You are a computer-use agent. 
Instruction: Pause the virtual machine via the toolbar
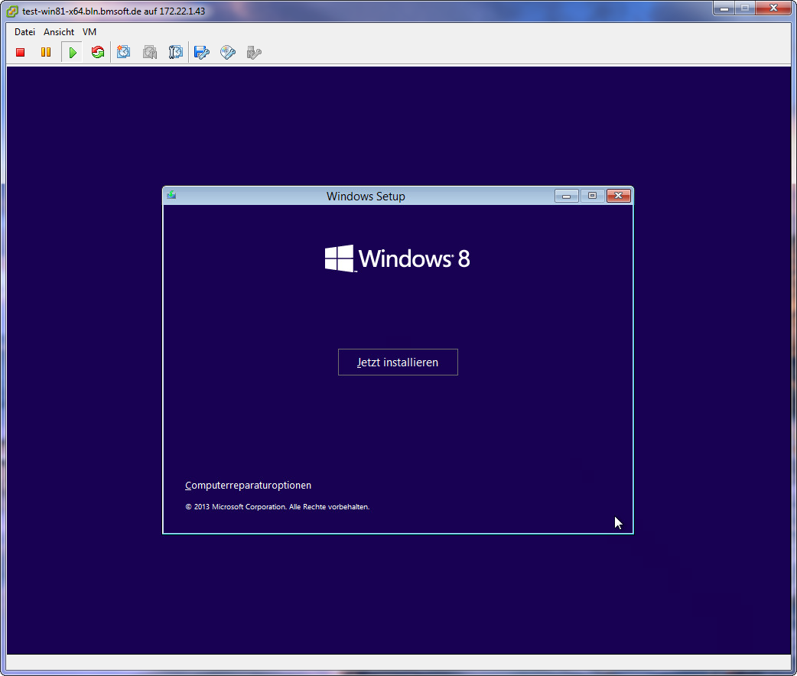(46, 52)
